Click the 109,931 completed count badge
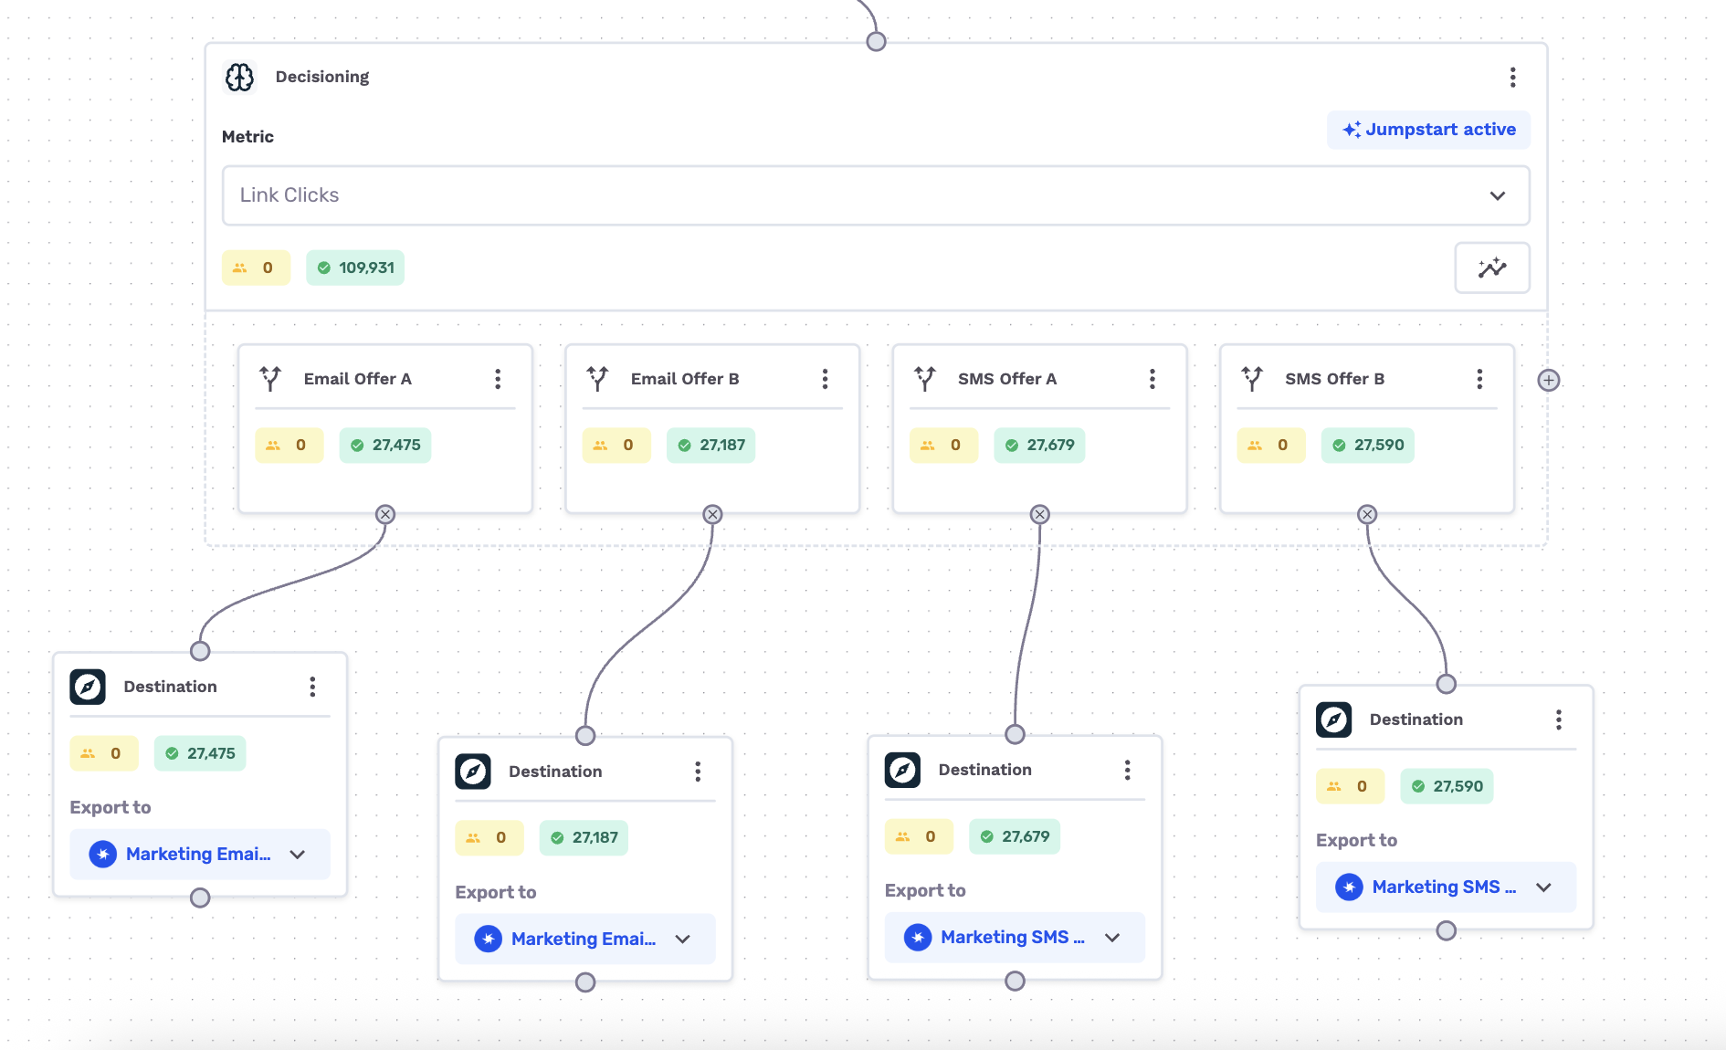 (x=355, y=268)
